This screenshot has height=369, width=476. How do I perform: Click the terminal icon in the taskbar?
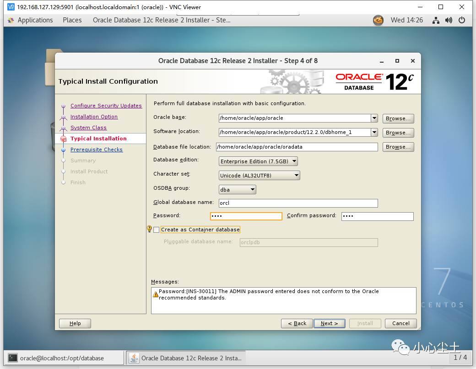coord(13,358)
